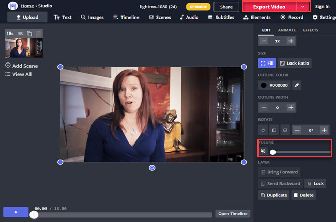The width and height of the screenshot is (336, 222).
Task: Select the 18s scene thumbnail
Action: (24, 47)
